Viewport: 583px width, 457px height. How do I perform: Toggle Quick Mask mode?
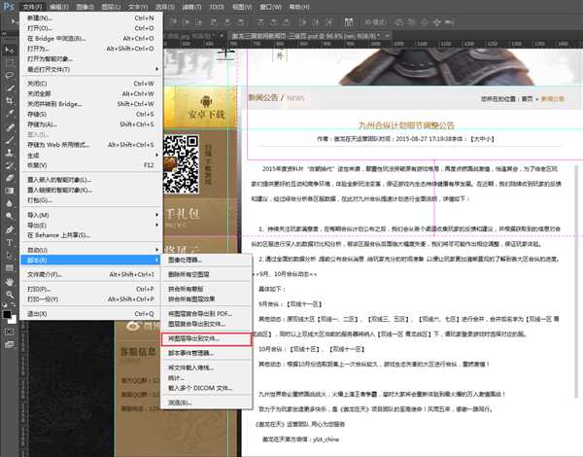tap(10, 332)
